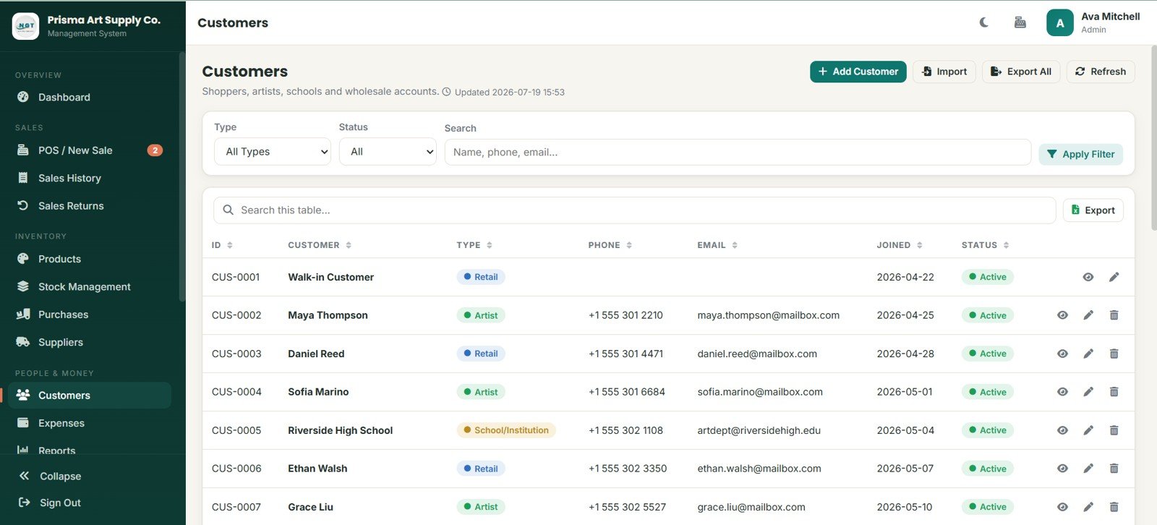Click phone +1 555 302 1108
The height and width of the screenshot is (525, 1157).
[x=626, y=430]
